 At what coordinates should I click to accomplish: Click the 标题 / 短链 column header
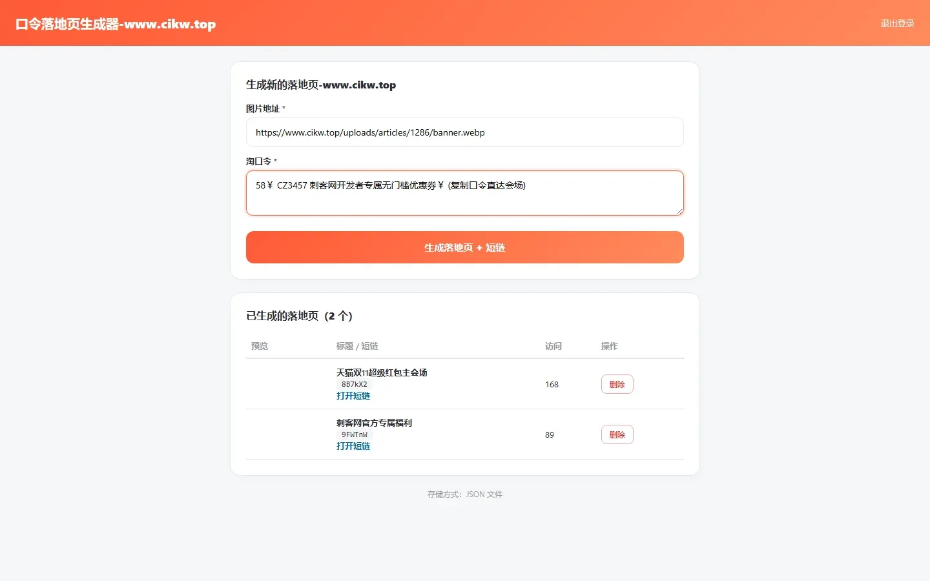click(x=357, y=346)
